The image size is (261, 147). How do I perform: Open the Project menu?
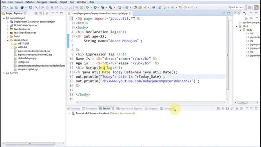point(63,2)
